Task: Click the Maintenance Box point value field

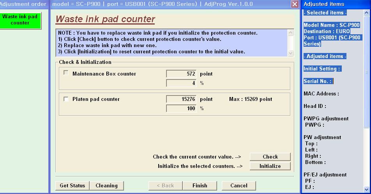Action: click(x=182, y=74)
